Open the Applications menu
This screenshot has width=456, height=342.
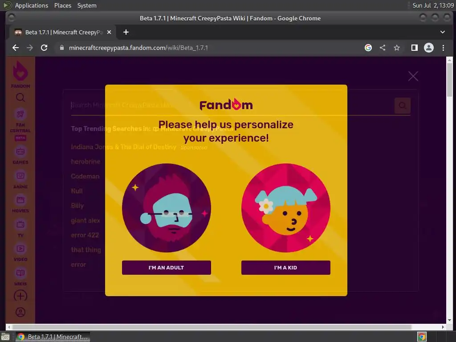[32, 5]
